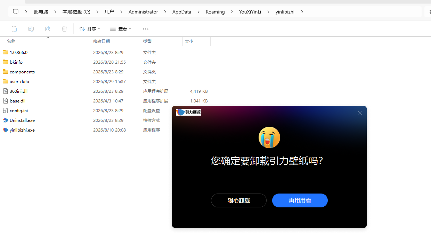Open the see more ellipsis menu
This screenshot has height=242, width=431.
[146, 29]
